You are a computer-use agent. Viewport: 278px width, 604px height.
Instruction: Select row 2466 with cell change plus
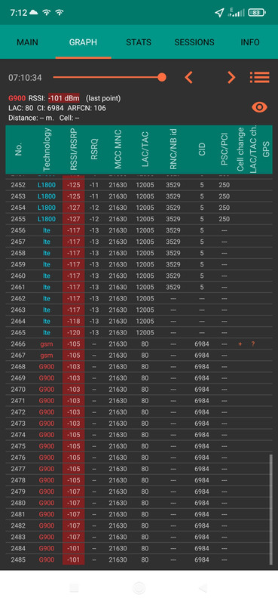pos(139,344)
